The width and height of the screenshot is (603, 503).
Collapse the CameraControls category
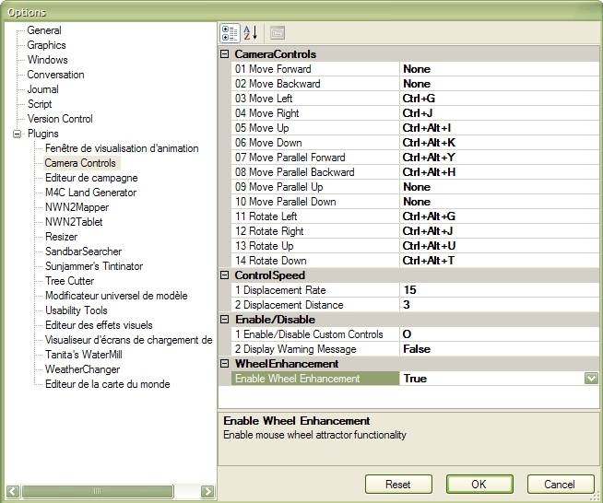click(x=224, y=54)
